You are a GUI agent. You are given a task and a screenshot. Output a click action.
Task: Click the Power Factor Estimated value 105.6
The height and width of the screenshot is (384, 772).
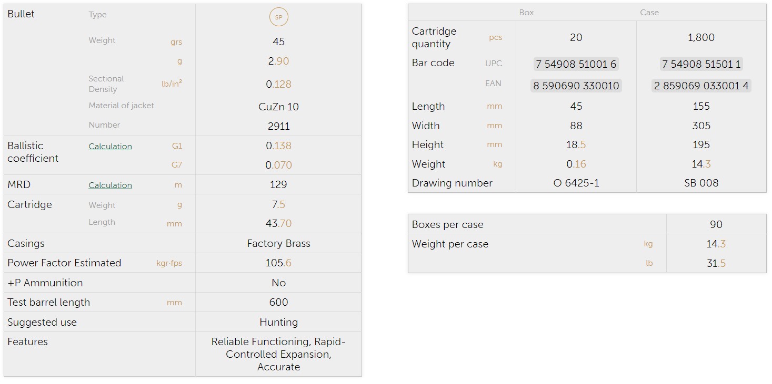278,263
